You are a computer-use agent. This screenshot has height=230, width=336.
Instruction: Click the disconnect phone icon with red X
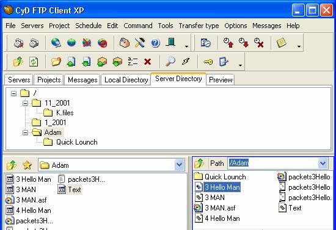pyautogui.click(x=19, y=43)
